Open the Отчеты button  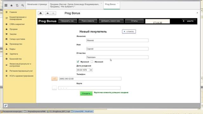pos(134,21)
